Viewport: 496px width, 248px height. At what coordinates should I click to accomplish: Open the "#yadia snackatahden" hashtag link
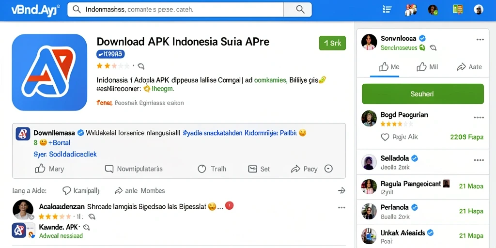[x=213, y=133]
